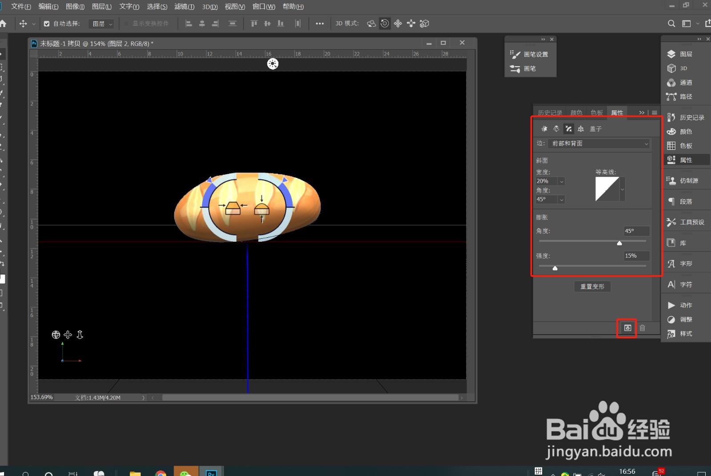
Task: Click the orbit camera icon in viewport
Action: coord(56,335)
